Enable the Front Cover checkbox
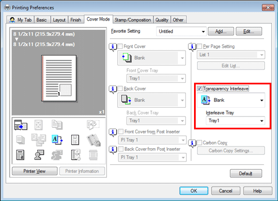This screenshot has width=278, height=201. pos(120,46)
